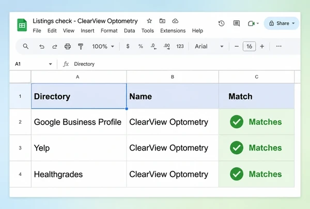Click the font size 16 field
The width and height of the screenshot is (310, 209).
249,47
